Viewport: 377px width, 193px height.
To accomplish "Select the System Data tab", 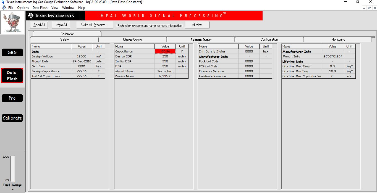I will click(201, 39).
